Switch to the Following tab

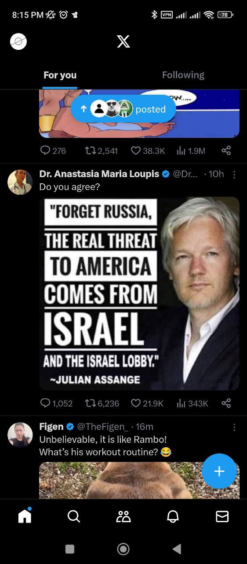pyautogui.click(x=183, y=75)
